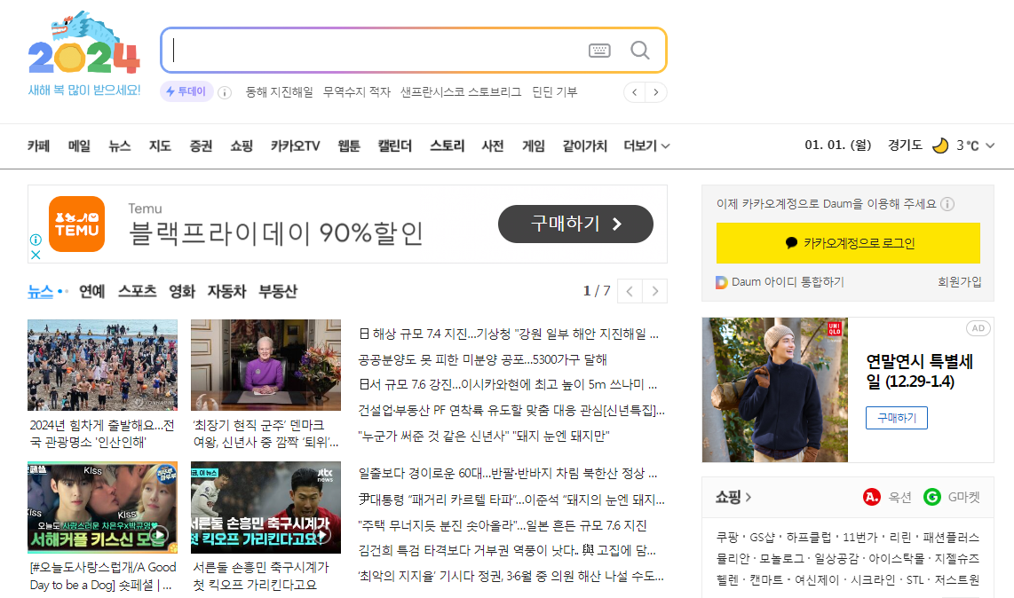Open the 메일 menu item
Image resolution: width=1014 pixels, height=598 pixels.
coord(77,146)
